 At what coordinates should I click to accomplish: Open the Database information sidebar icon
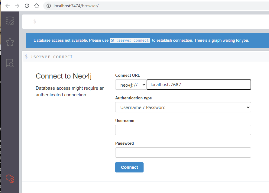point(10,21)
